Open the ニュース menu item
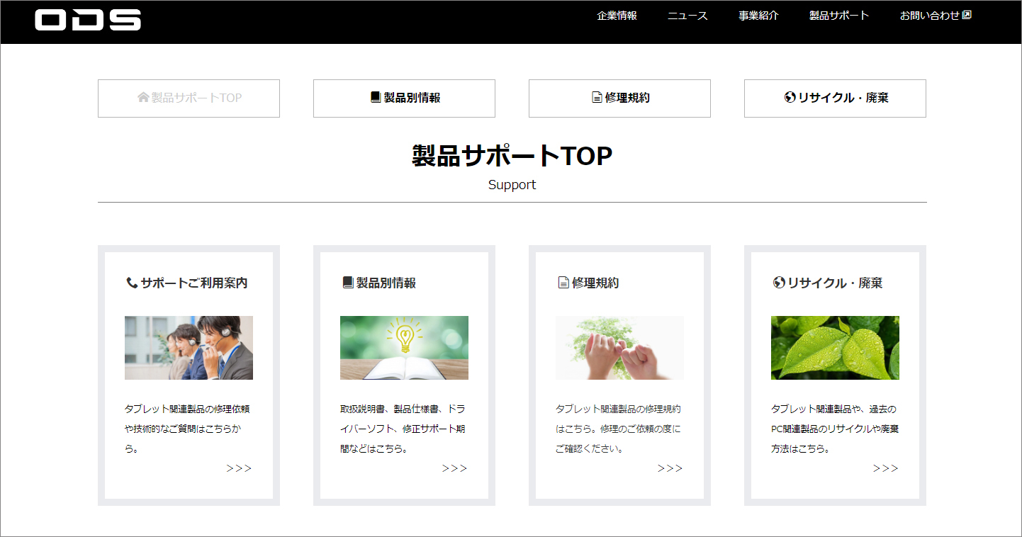Screen dimensions: 1022x537 [x=687, y=16]
